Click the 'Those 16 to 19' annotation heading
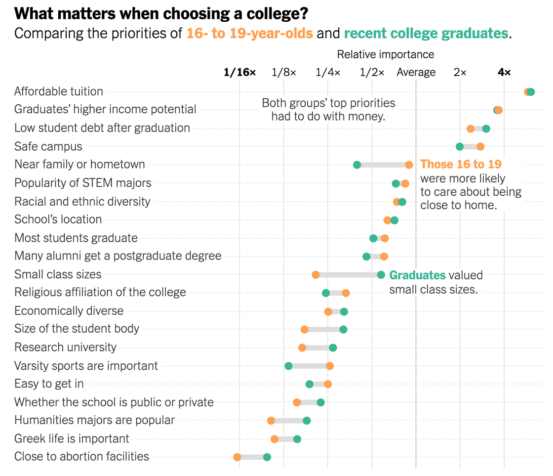The height and width of the screenshot is (476, 553). click(461, 164)
